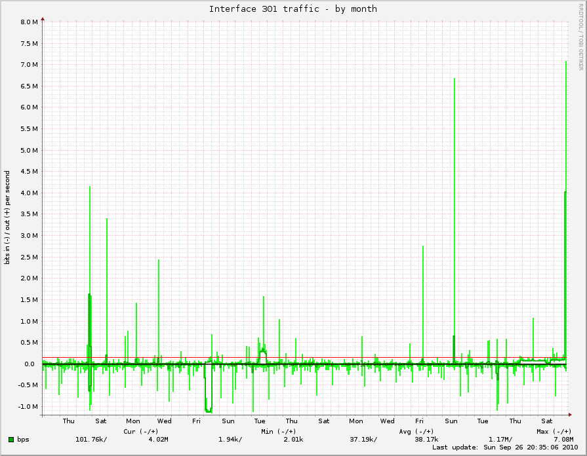Select the '7.0 M' y-axis label
Viewport: 587px width, 456px height.
[29, 65]
